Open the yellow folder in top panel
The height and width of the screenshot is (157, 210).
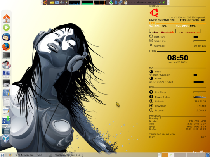52,2
